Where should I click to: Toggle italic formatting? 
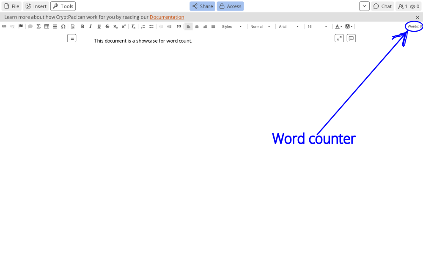[91, 27]
